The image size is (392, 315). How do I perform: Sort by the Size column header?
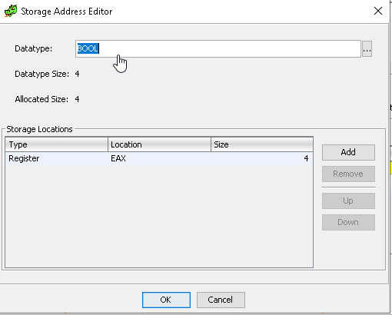(x=262, y=144)
